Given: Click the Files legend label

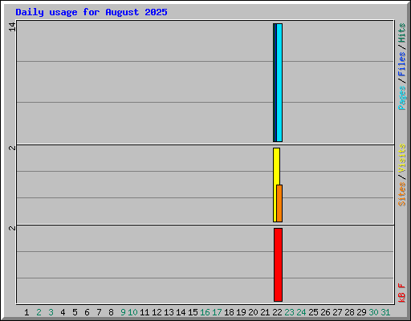Looking at the screenshot, I should (x=402, y=64).
